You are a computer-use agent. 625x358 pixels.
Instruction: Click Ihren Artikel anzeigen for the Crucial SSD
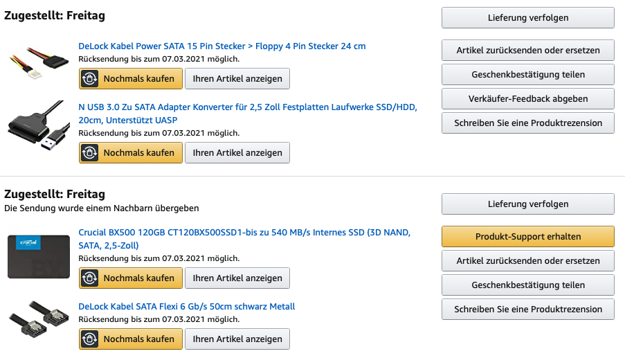coord(237,278)
